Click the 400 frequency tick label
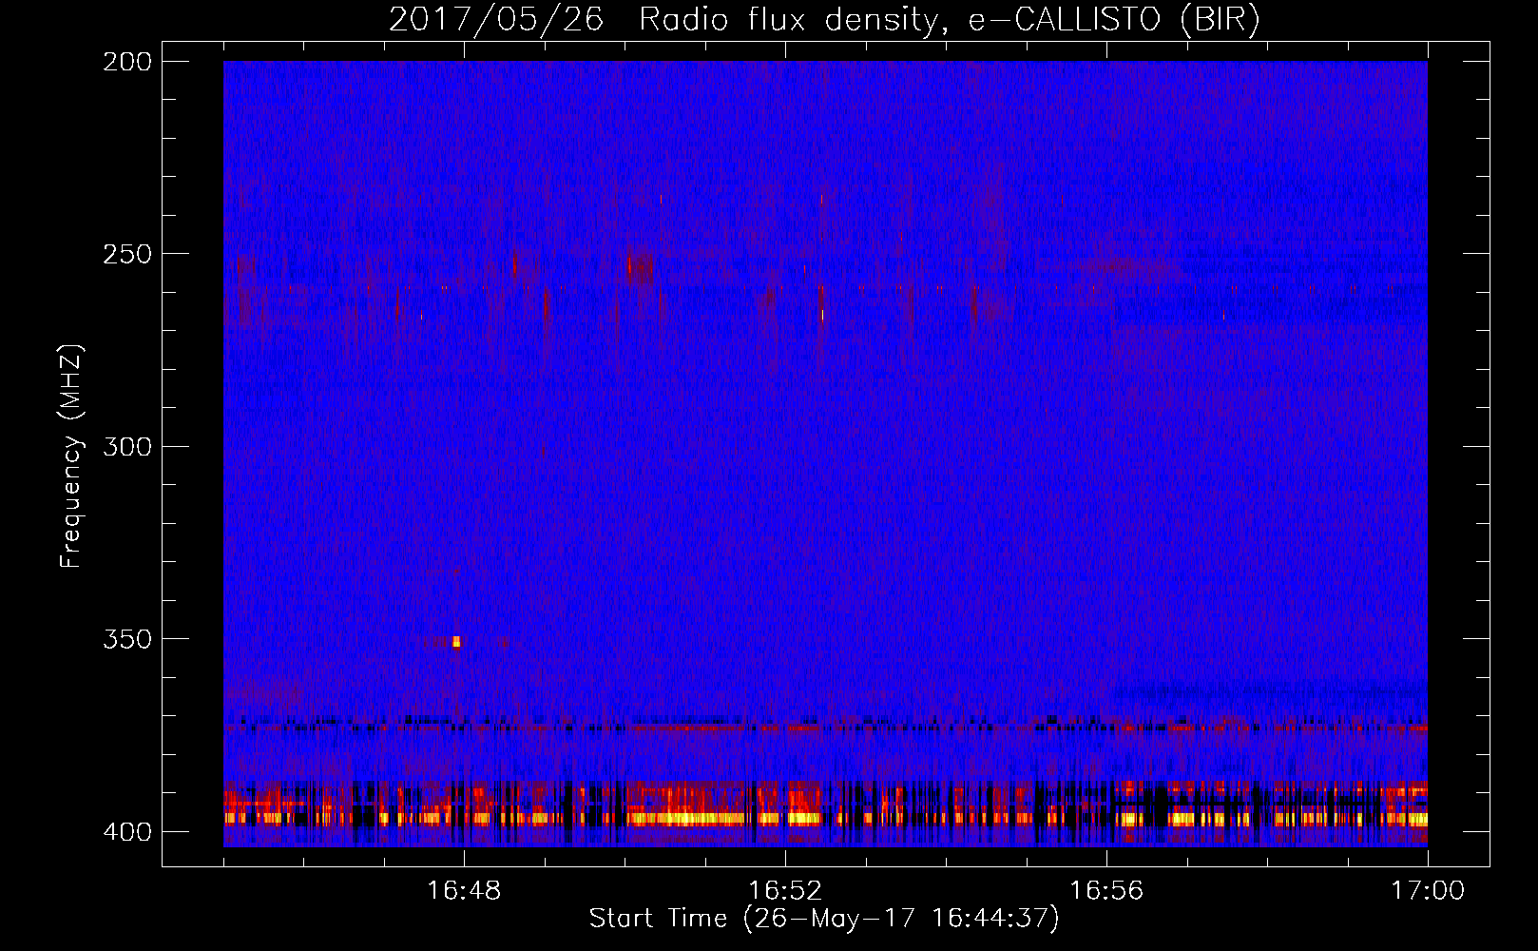The height and width of the screenshot is (951, 1538). coord(127,832)
